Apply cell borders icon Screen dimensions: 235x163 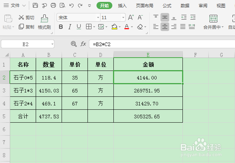tap(88, 27)
